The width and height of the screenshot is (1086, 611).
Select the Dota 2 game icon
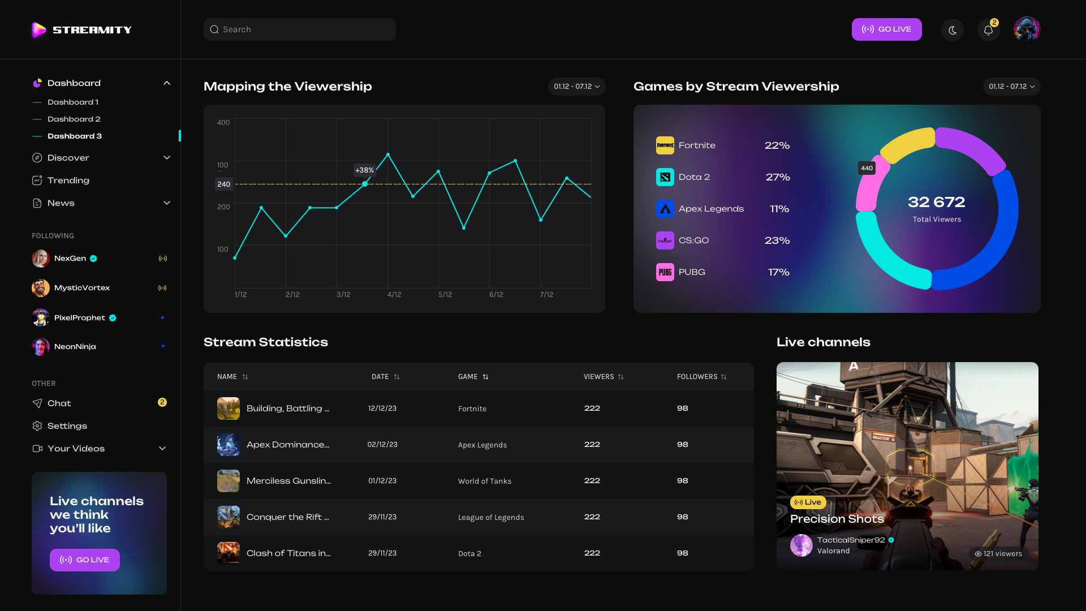point(665,177)
